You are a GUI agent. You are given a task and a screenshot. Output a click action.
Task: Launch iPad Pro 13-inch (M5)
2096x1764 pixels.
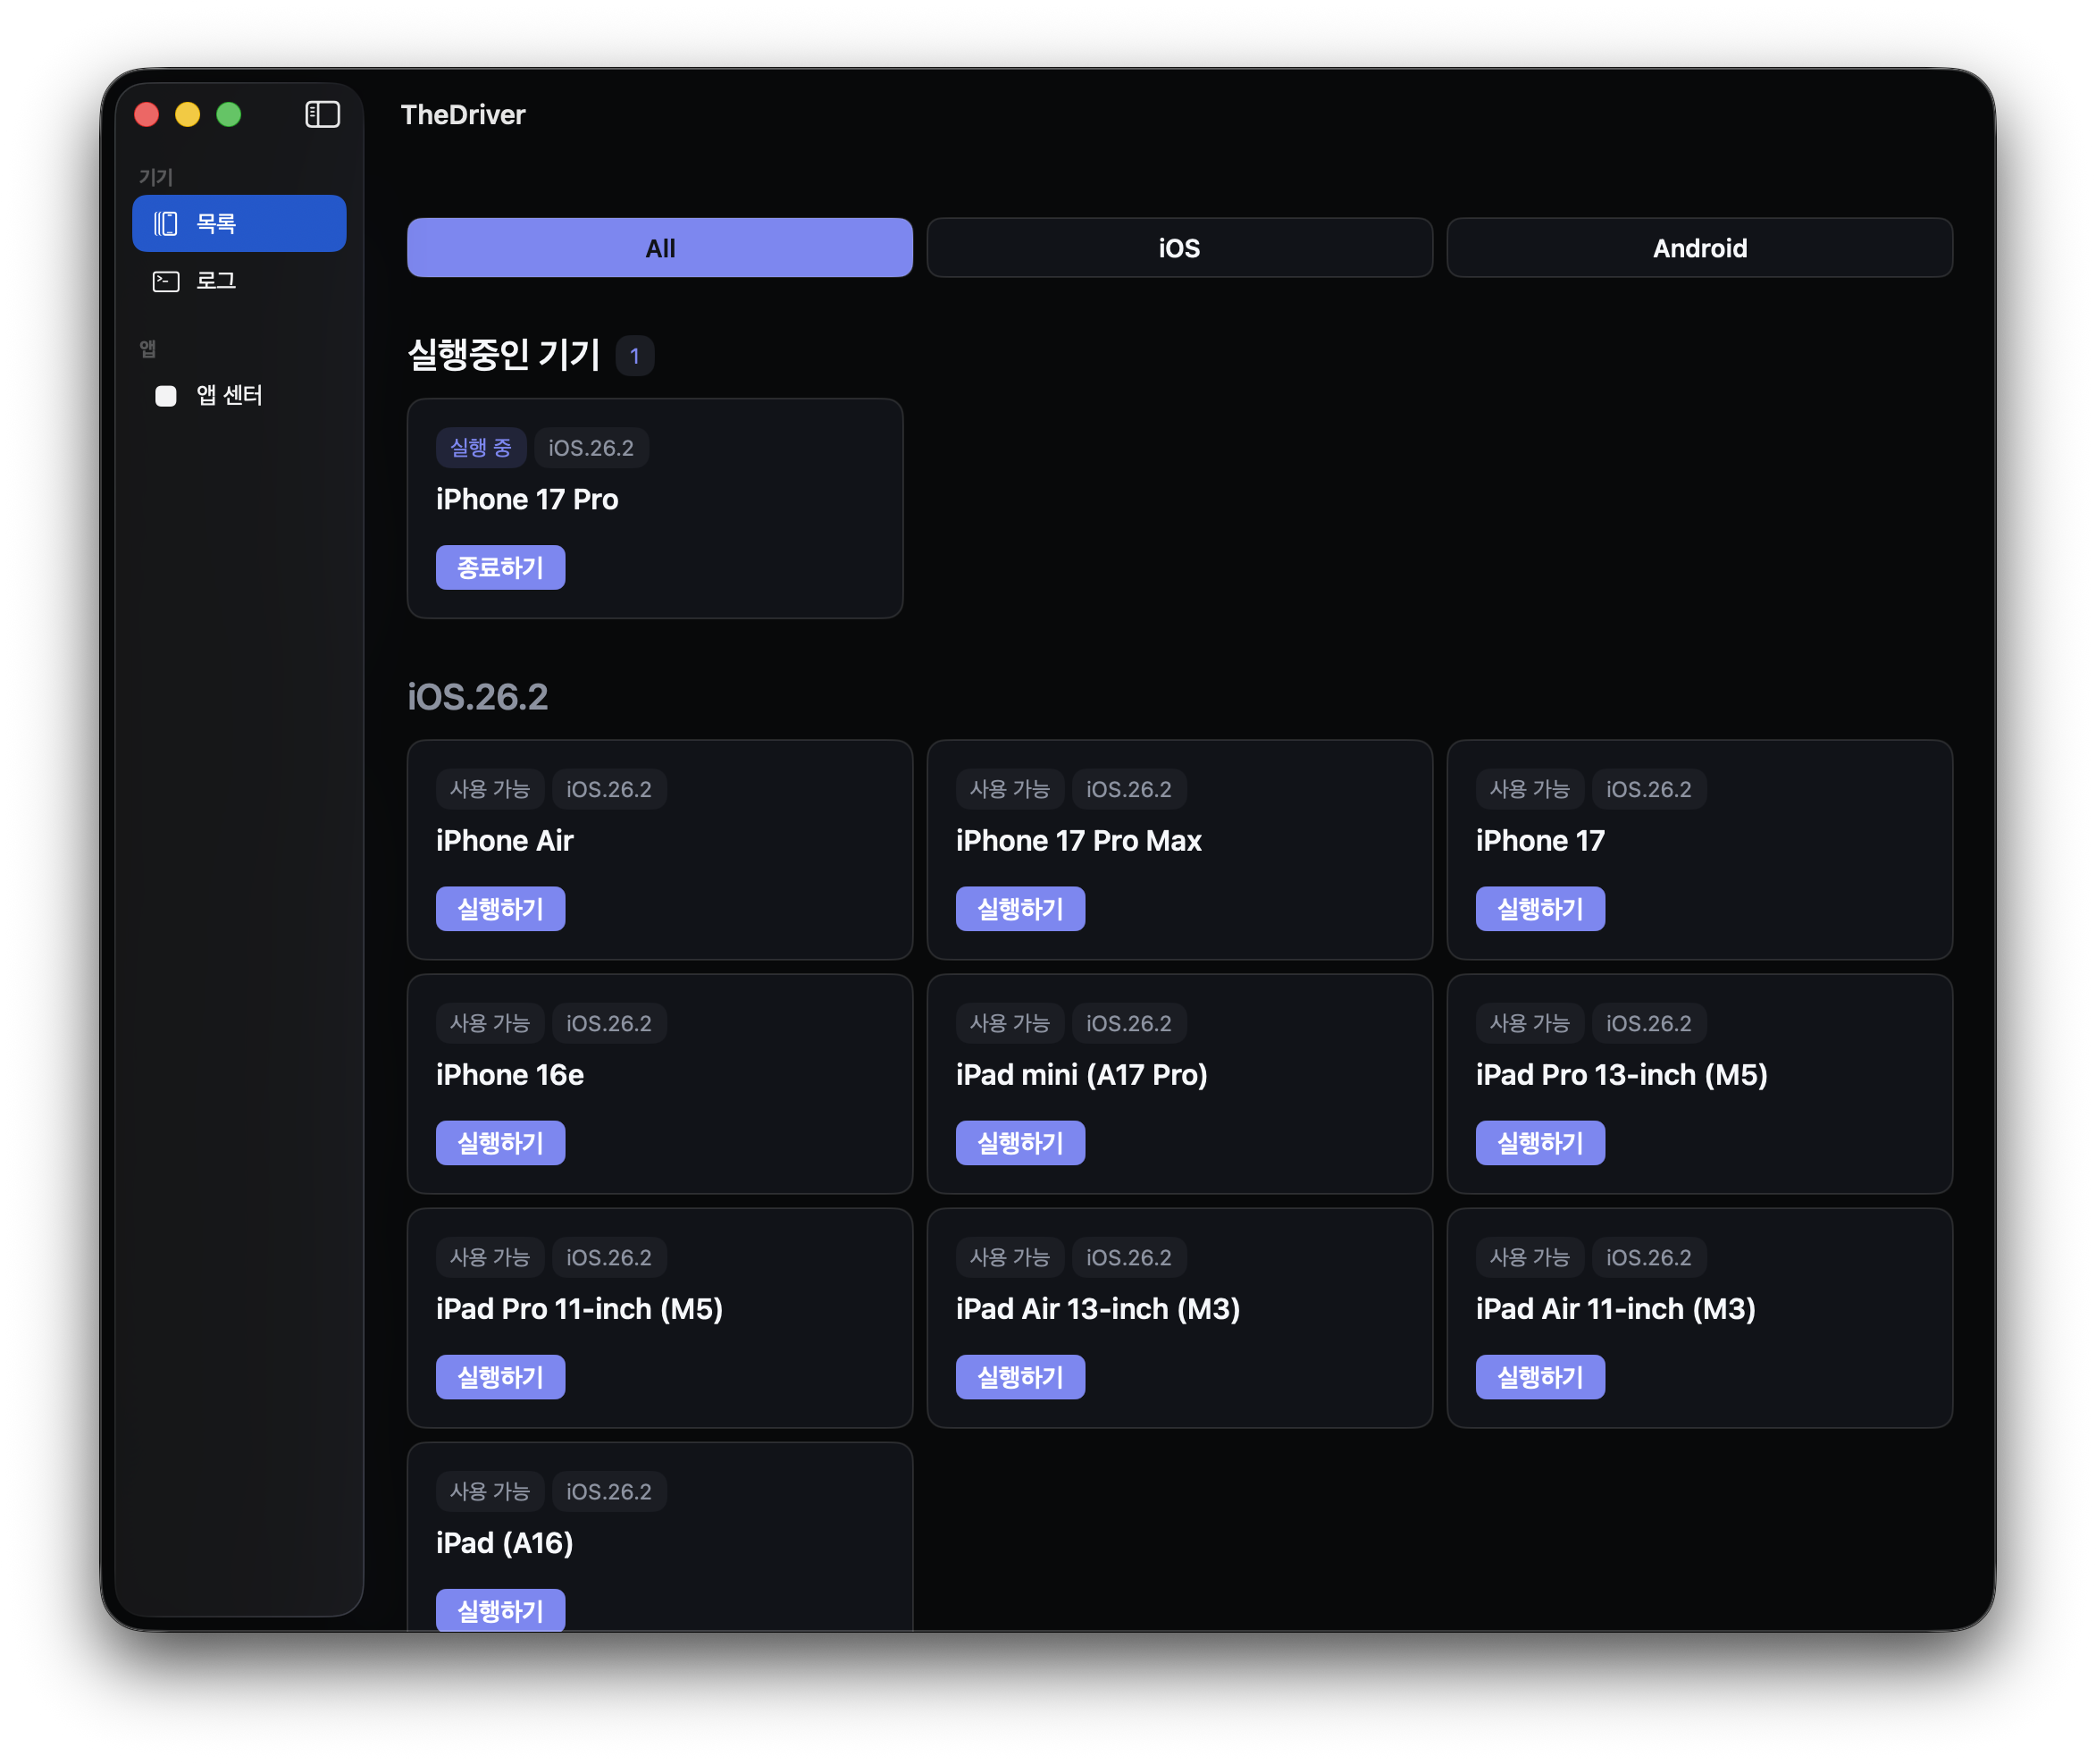(x=1539, y=1143)
